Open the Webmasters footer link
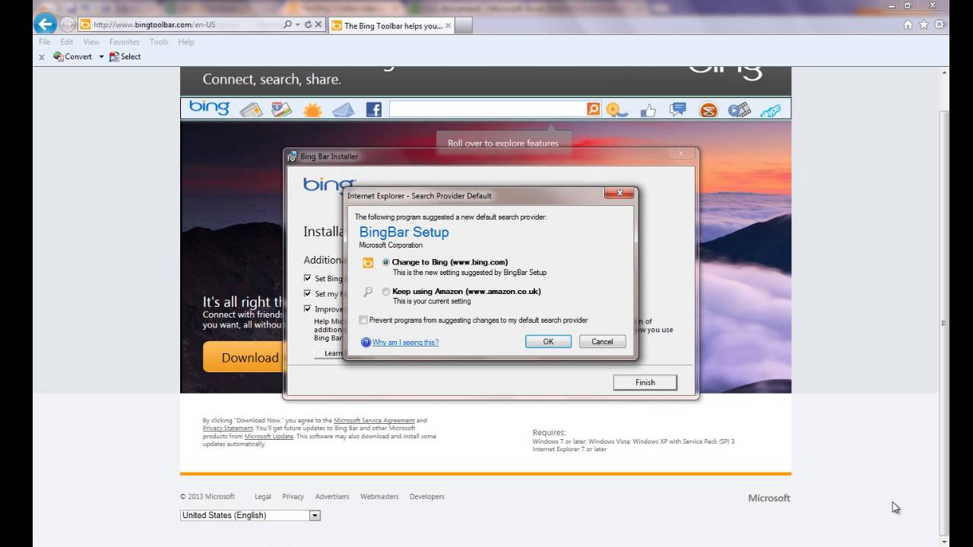Screen dimensions: 973x547 click(379, 497)
